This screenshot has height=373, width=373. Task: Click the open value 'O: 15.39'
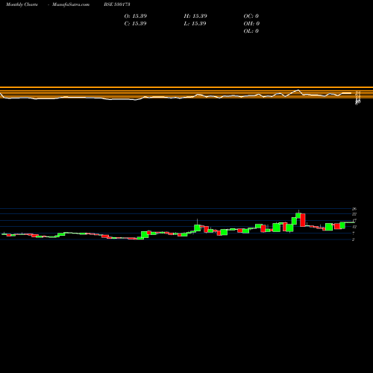[x=136, y=16]
